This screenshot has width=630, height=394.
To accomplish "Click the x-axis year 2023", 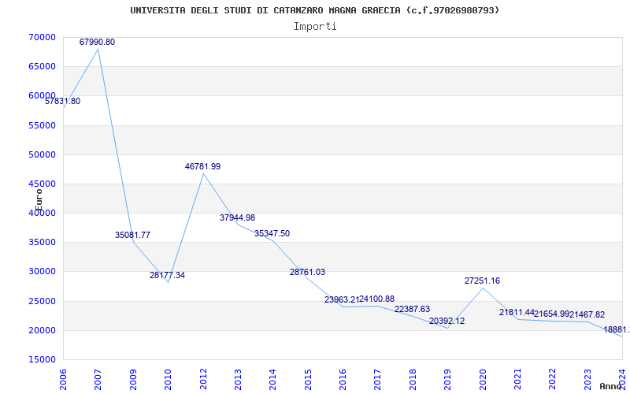I will tap(587, 380).
